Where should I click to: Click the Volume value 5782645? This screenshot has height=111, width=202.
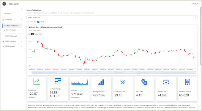pyautogui.click(x=77, y=94)
